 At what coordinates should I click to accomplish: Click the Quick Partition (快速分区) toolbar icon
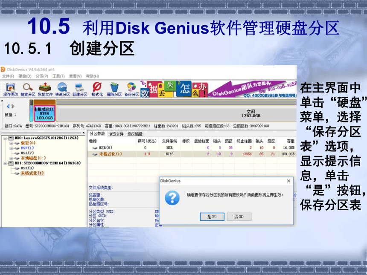tap(62, 90)
